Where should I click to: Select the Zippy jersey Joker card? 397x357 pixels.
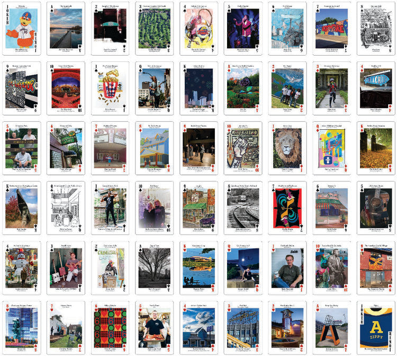point(376,328)
